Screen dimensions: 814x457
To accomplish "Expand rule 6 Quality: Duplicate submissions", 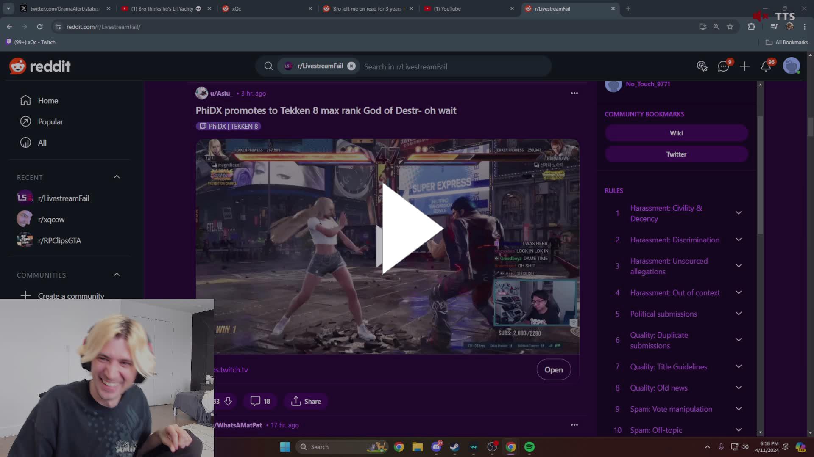I will pyautogui.click(x=739, y=340).
